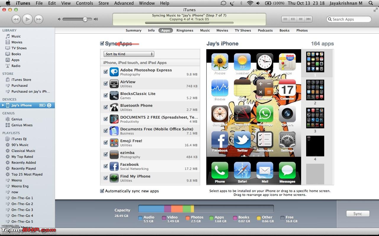Click the sunflower Photos icon on iPhone screen
Viewport: 379px width, 236px height.
(x=220, y=62)
